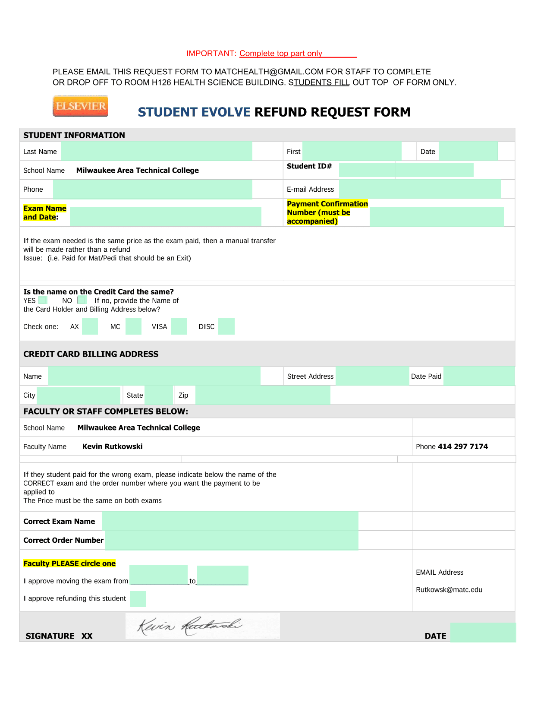The width and height of the screenshot is (550, 712).
Task: Focus the Zip code field
Action: point(263,395)
